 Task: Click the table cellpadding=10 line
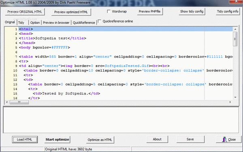click(x=128, y=71)
